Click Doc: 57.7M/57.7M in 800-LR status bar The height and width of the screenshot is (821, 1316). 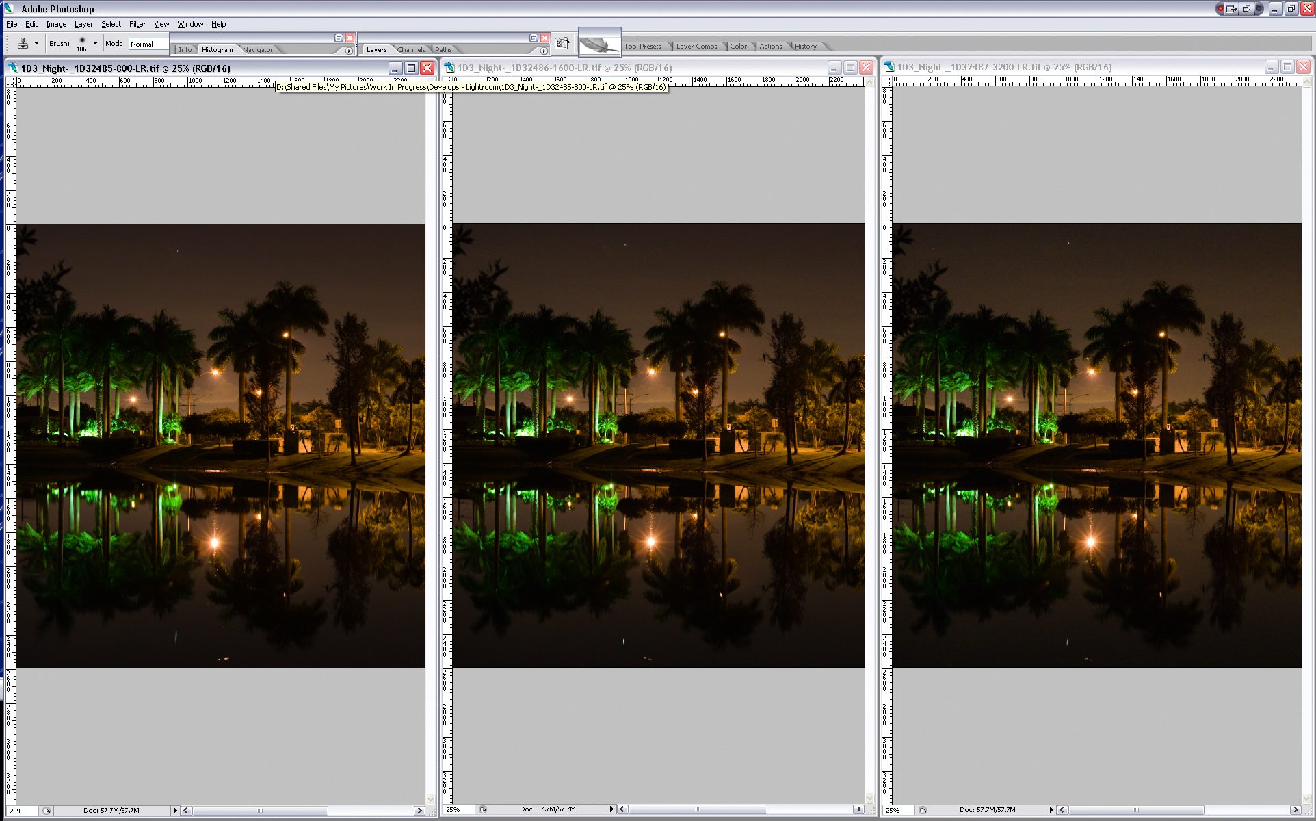coord(111,811)
